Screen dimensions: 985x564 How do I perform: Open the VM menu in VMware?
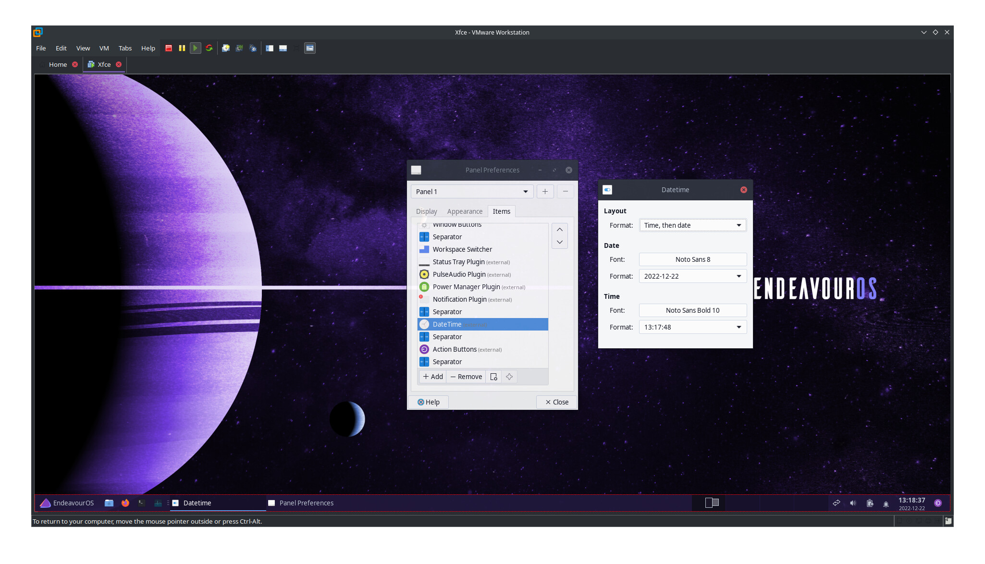coord(104,48)
